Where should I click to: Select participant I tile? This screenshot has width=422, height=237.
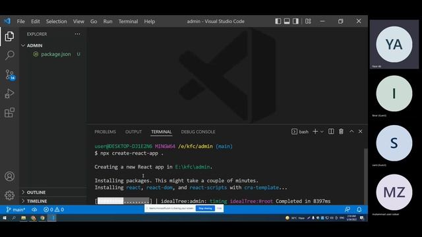tap(394, 93)
